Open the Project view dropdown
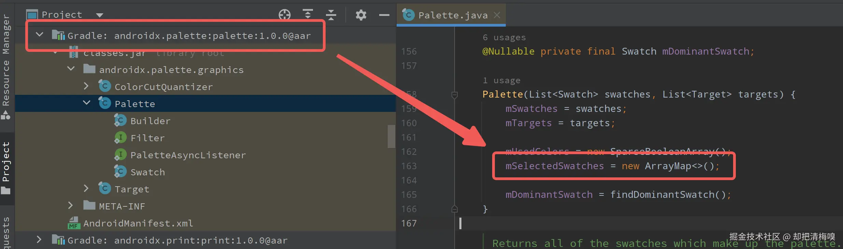Image resolution: width=843 pixels, height=249 pixels. pos(99,15)
